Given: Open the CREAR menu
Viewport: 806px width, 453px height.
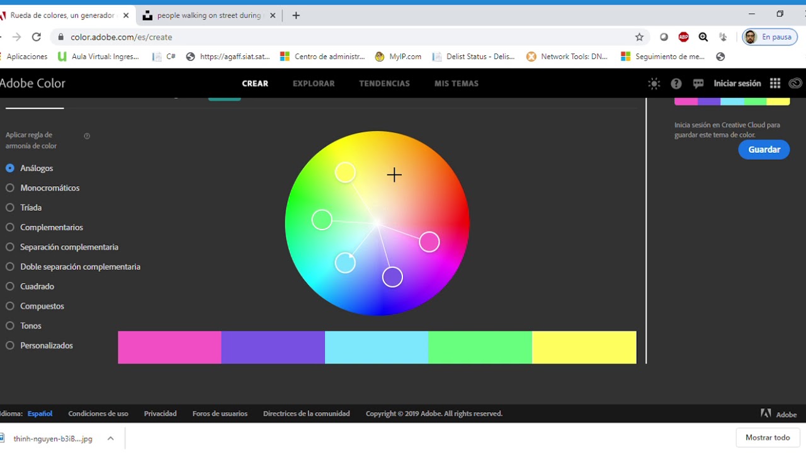Looking at the screenshot, I should [255, 83].
